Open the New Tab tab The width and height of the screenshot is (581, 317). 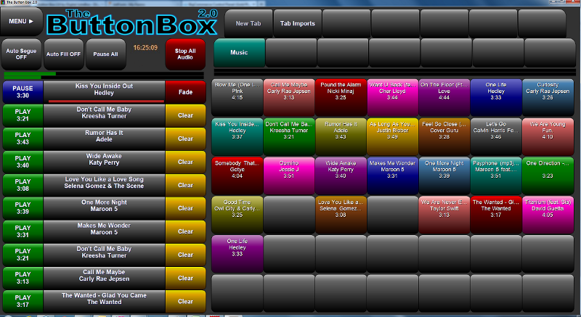click(248, 23)
